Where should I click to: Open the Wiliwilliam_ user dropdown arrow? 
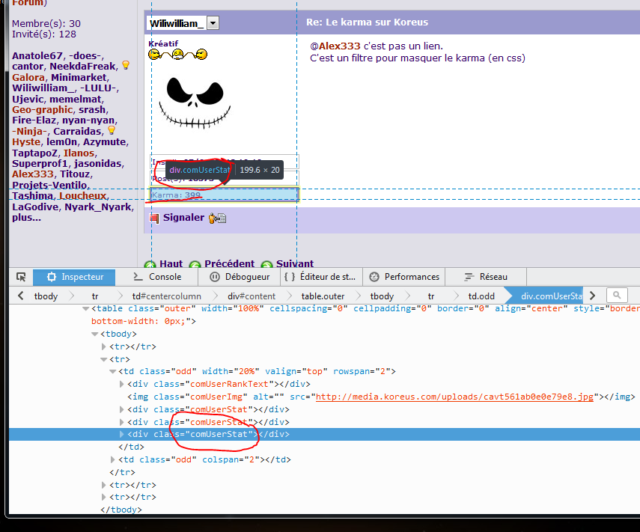tap(213, 23)
